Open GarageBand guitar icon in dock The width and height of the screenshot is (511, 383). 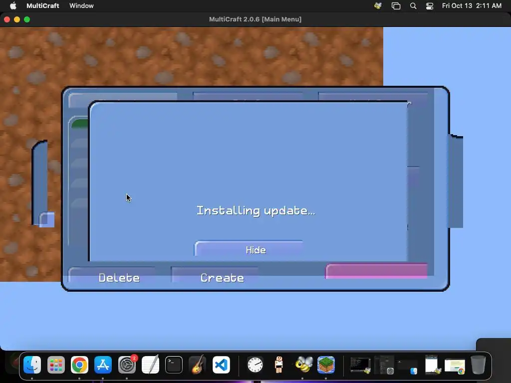(x=198, y=365)
